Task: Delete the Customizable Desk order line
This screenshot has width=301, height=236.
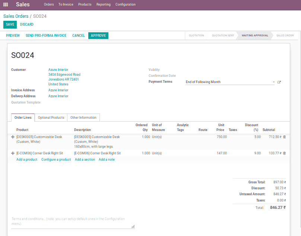Action: [285, 137]
